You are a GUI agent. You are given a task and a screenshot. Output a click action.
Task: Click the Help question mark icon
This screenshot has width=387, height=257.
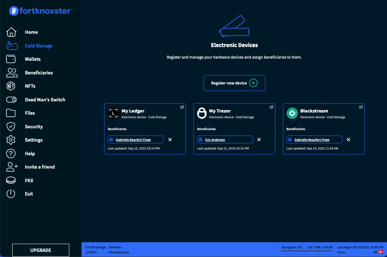tap(11, 153)
